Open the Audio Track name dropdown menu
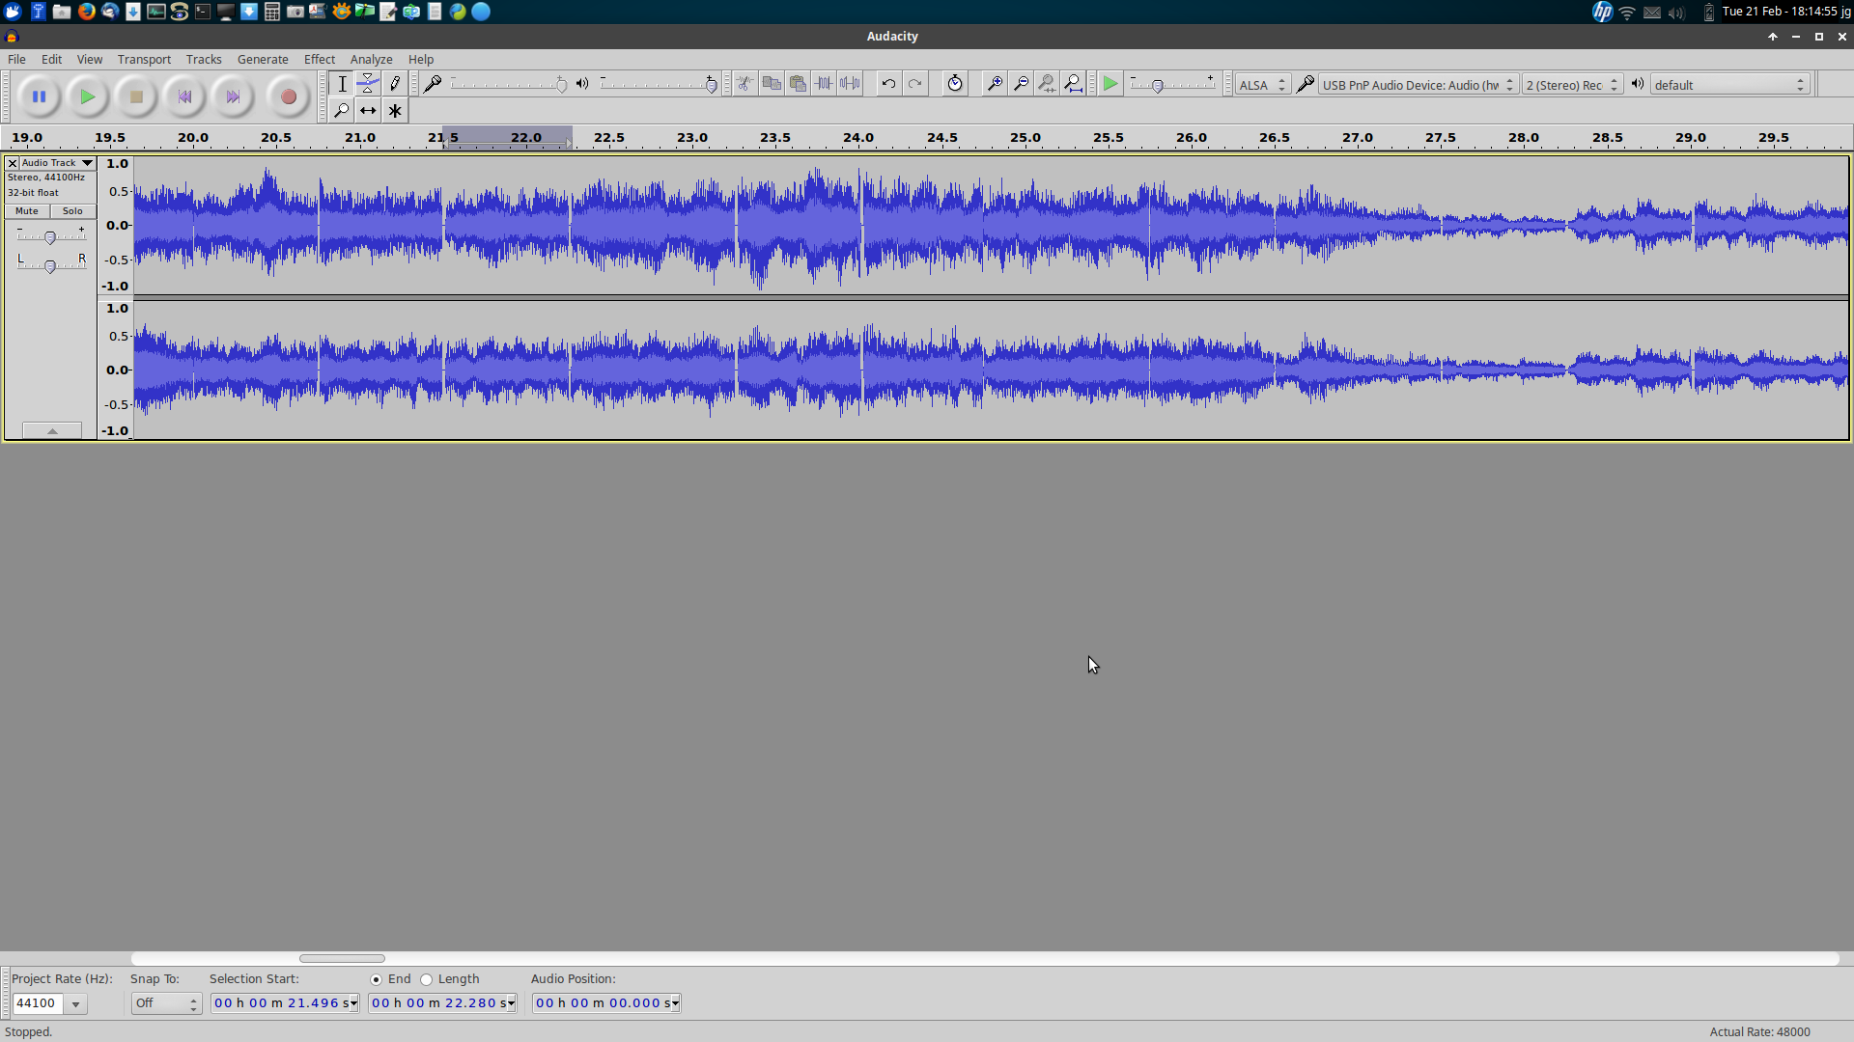 58,163
